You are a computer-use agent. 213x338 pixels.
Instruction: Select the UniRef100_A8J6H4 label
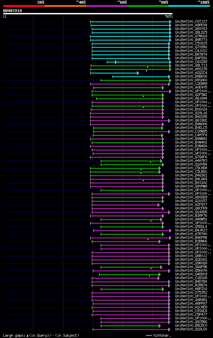pyautogui.click(x=191, y=99)
